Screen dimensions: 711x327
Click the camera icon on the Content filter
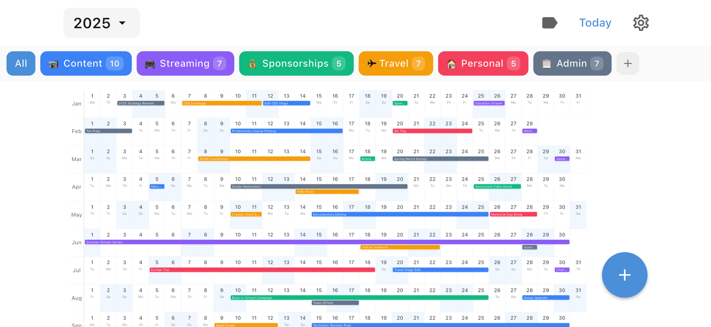click(x=54, y=63)
